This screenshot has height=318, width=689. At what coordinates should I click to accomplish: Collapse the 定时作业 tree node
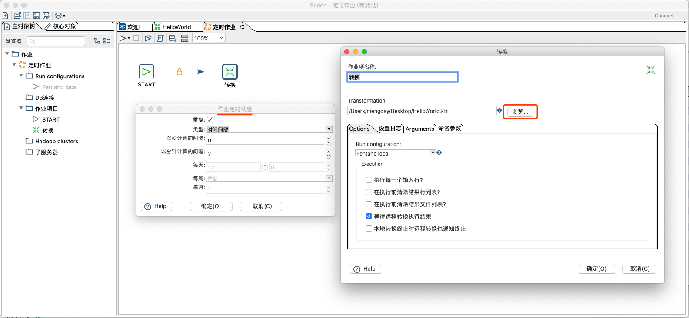[14, 65]
